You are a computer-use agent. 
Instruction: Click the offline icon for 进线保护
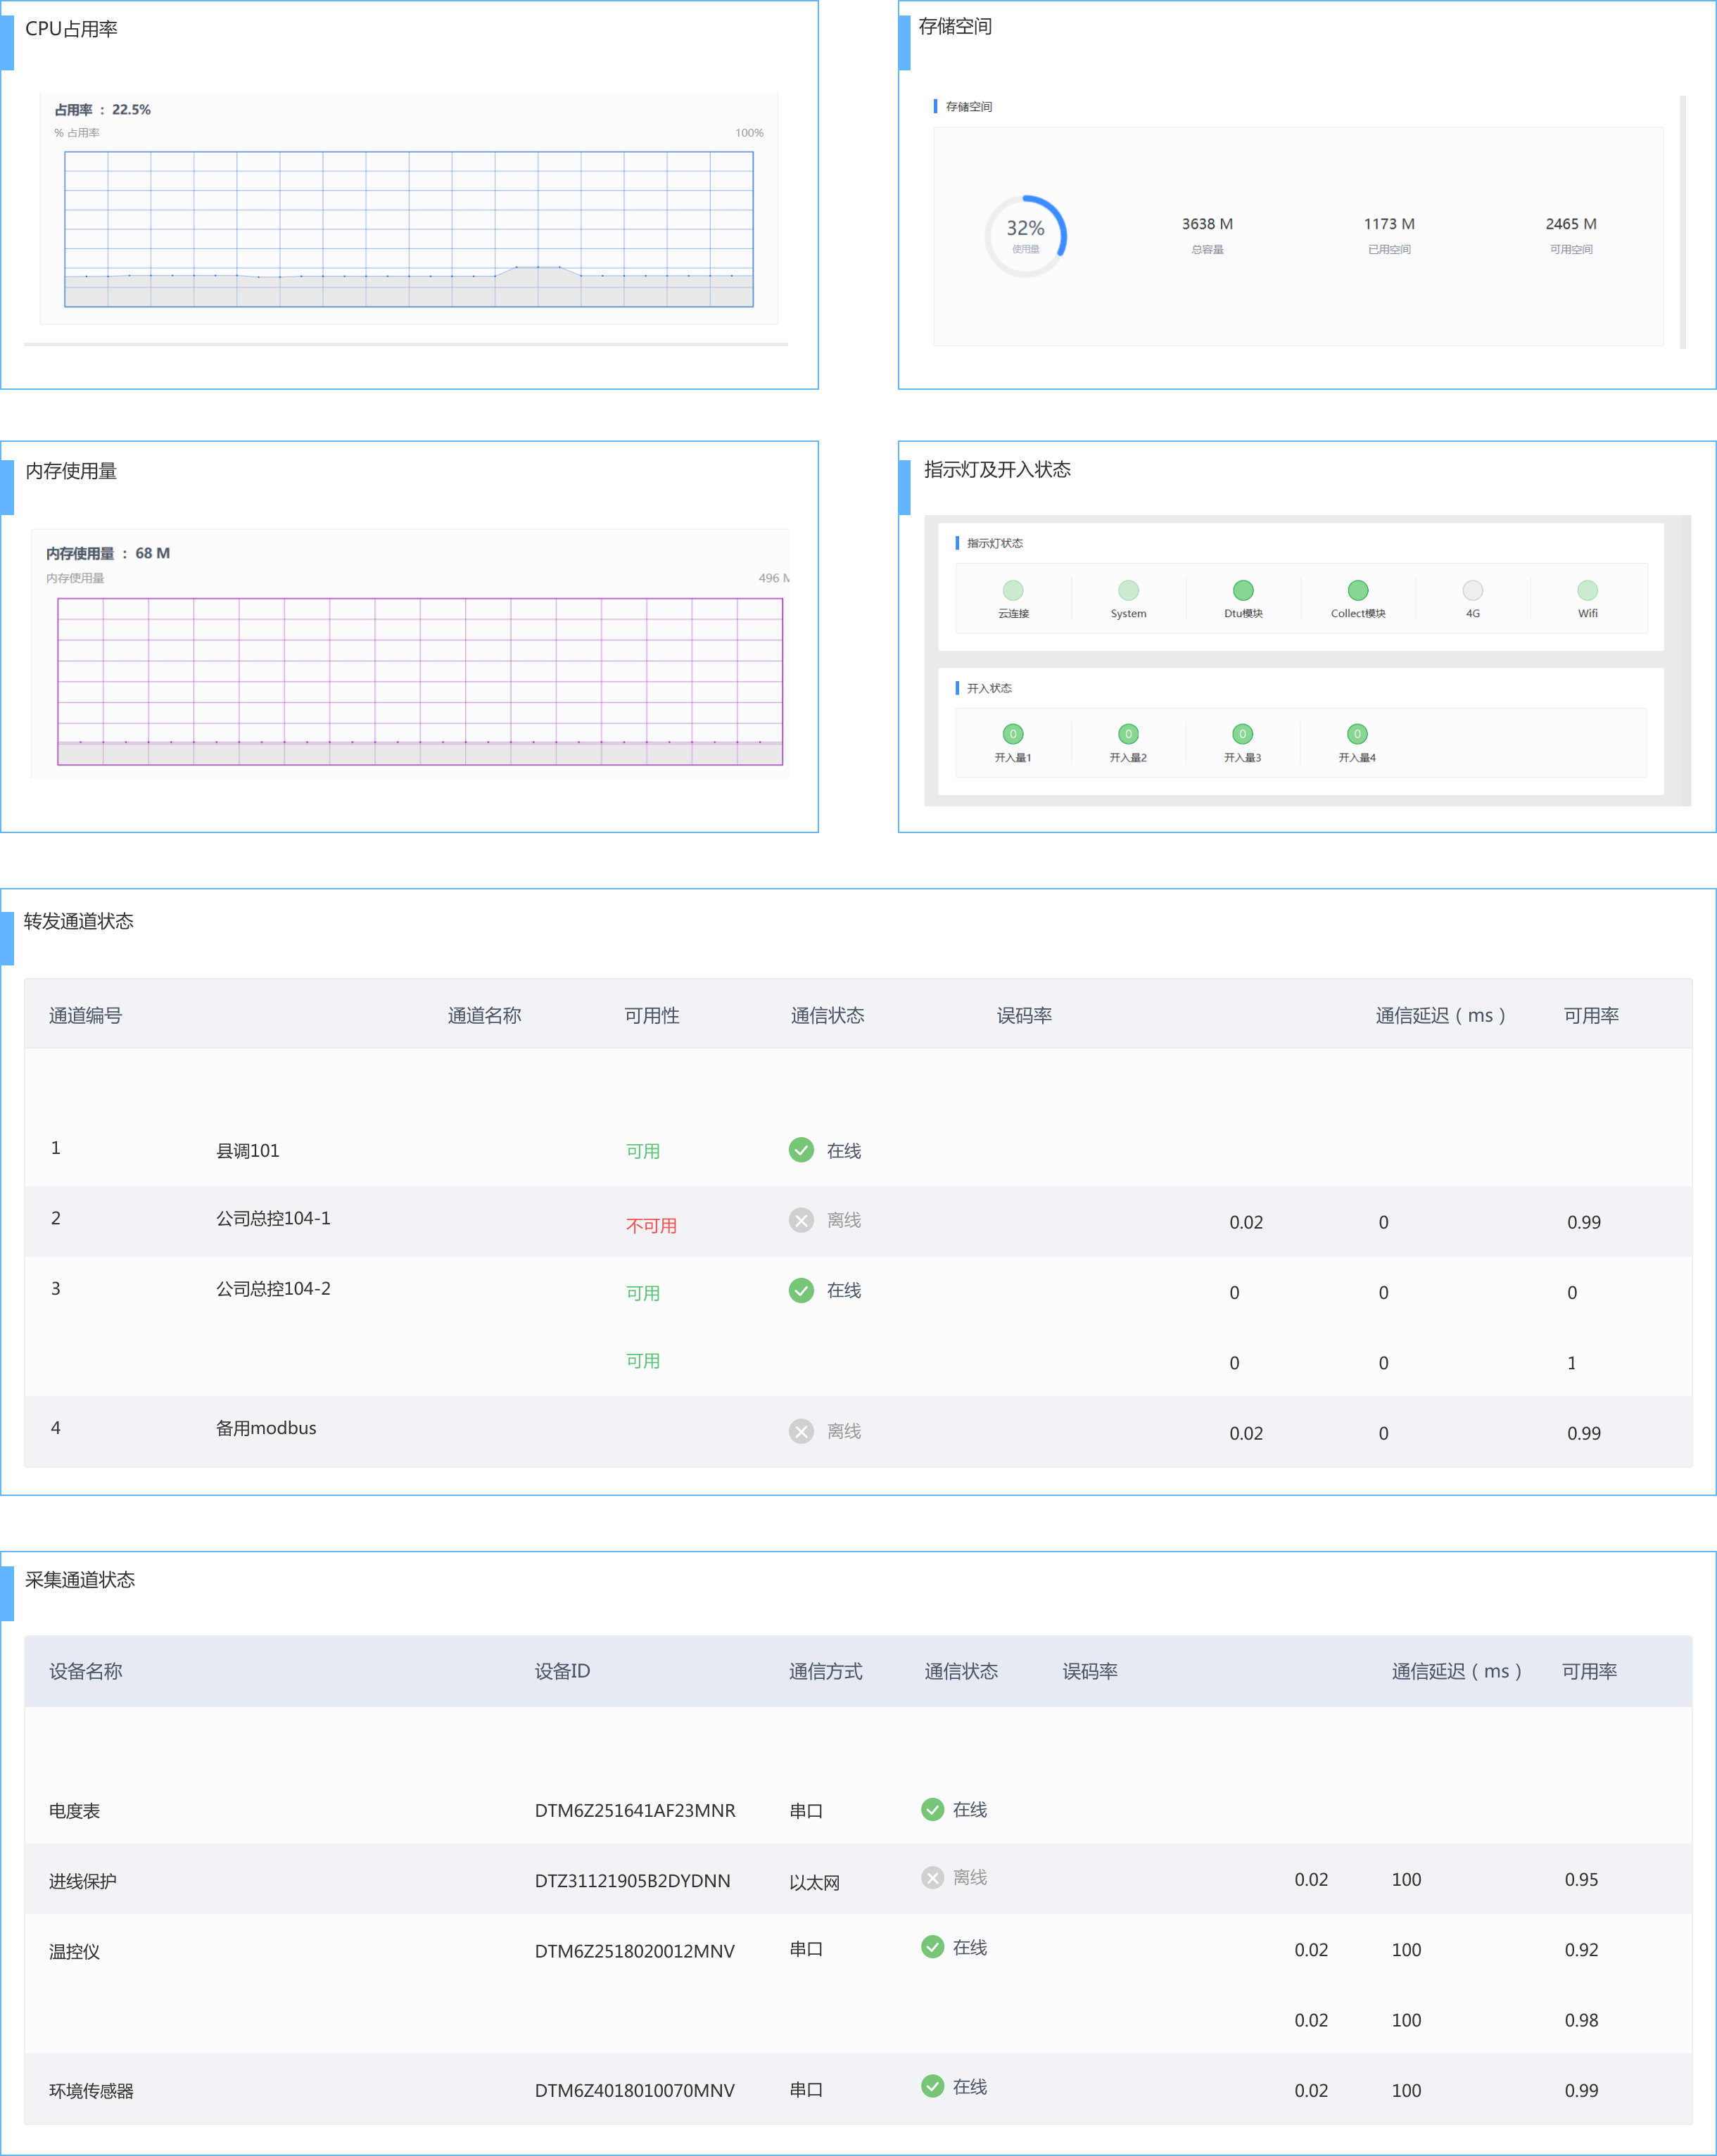point(932,1877)
